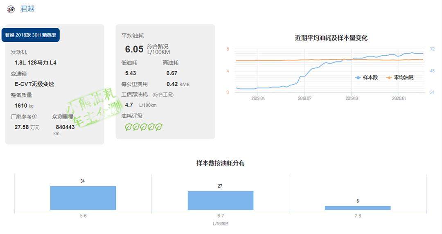
Task: Click the 2019.04 x-axis label
Action: coord(258,99)
